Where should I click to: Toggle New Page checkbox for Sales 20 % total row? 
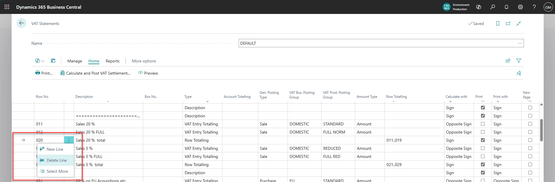[x=530, y=140]
